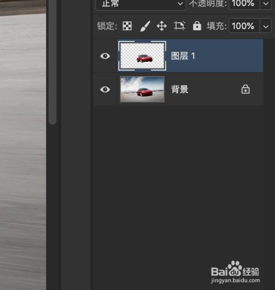
Task: Open the 不透明度 opacity dropdown arrow
Action: point(266,3)
